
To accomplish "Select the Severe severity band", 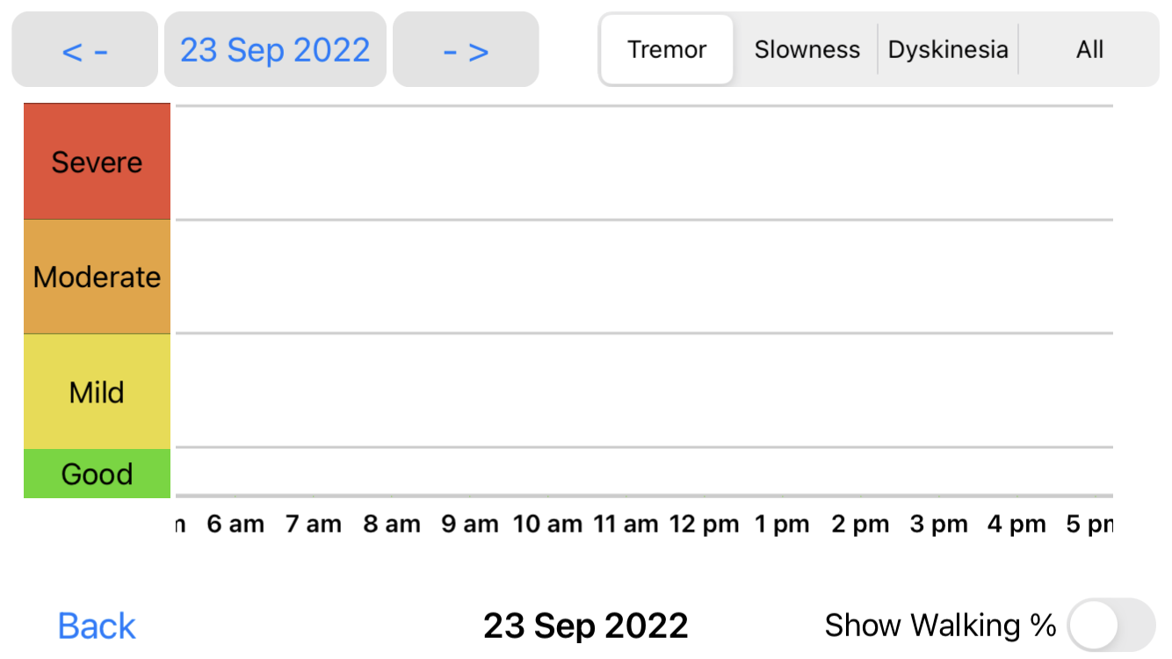I will (x=97, y=161).
